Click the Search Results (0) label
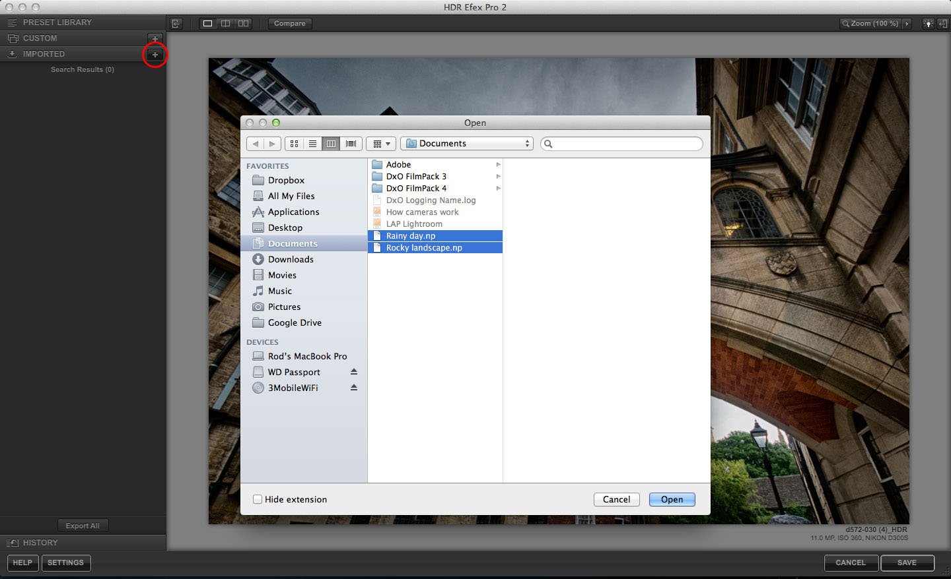 (83, 70)
